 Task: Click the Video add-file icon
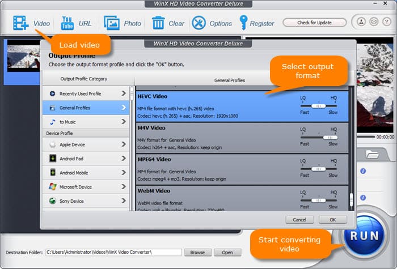21,23
